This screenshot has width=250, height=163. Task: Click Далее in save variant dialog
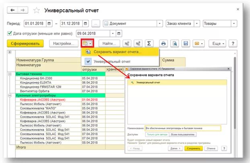pyautogui.click(x=175, y=149)
